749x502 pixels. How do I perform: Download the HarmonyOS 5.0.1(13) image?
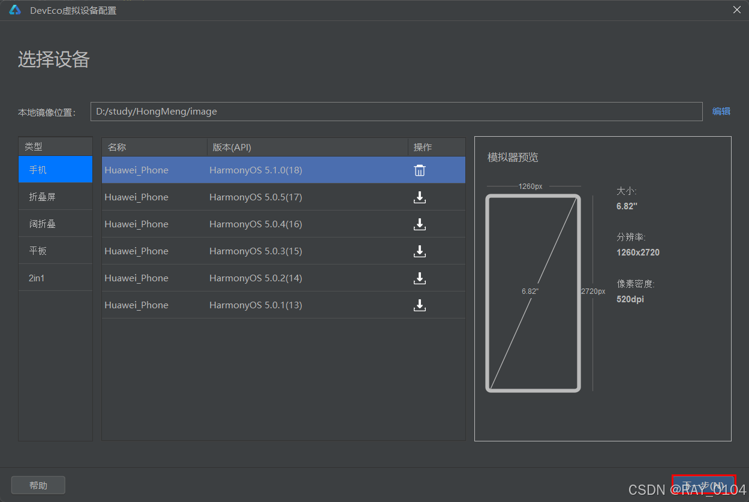[x=420, y=305]
